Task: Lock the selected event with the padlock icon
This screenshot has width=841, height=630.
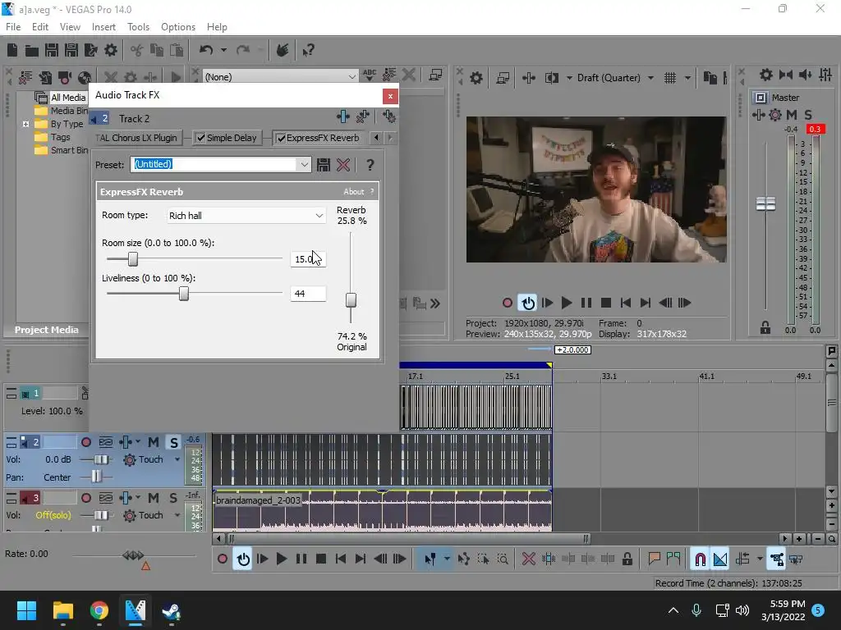Action: (627, 559)
